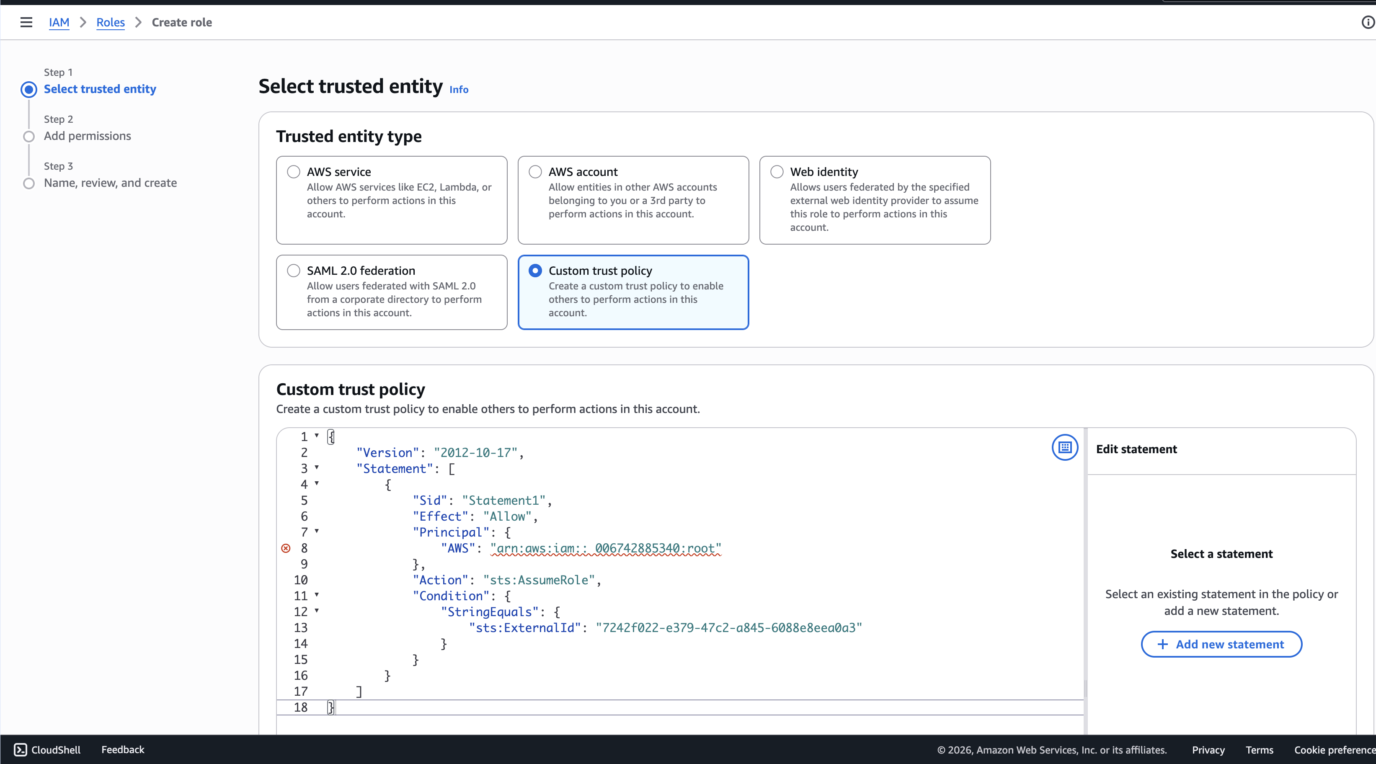This screenshot has height=764, width=1376.
Task: Toggle the policy editor statement panel icon
Action: 1065,447
